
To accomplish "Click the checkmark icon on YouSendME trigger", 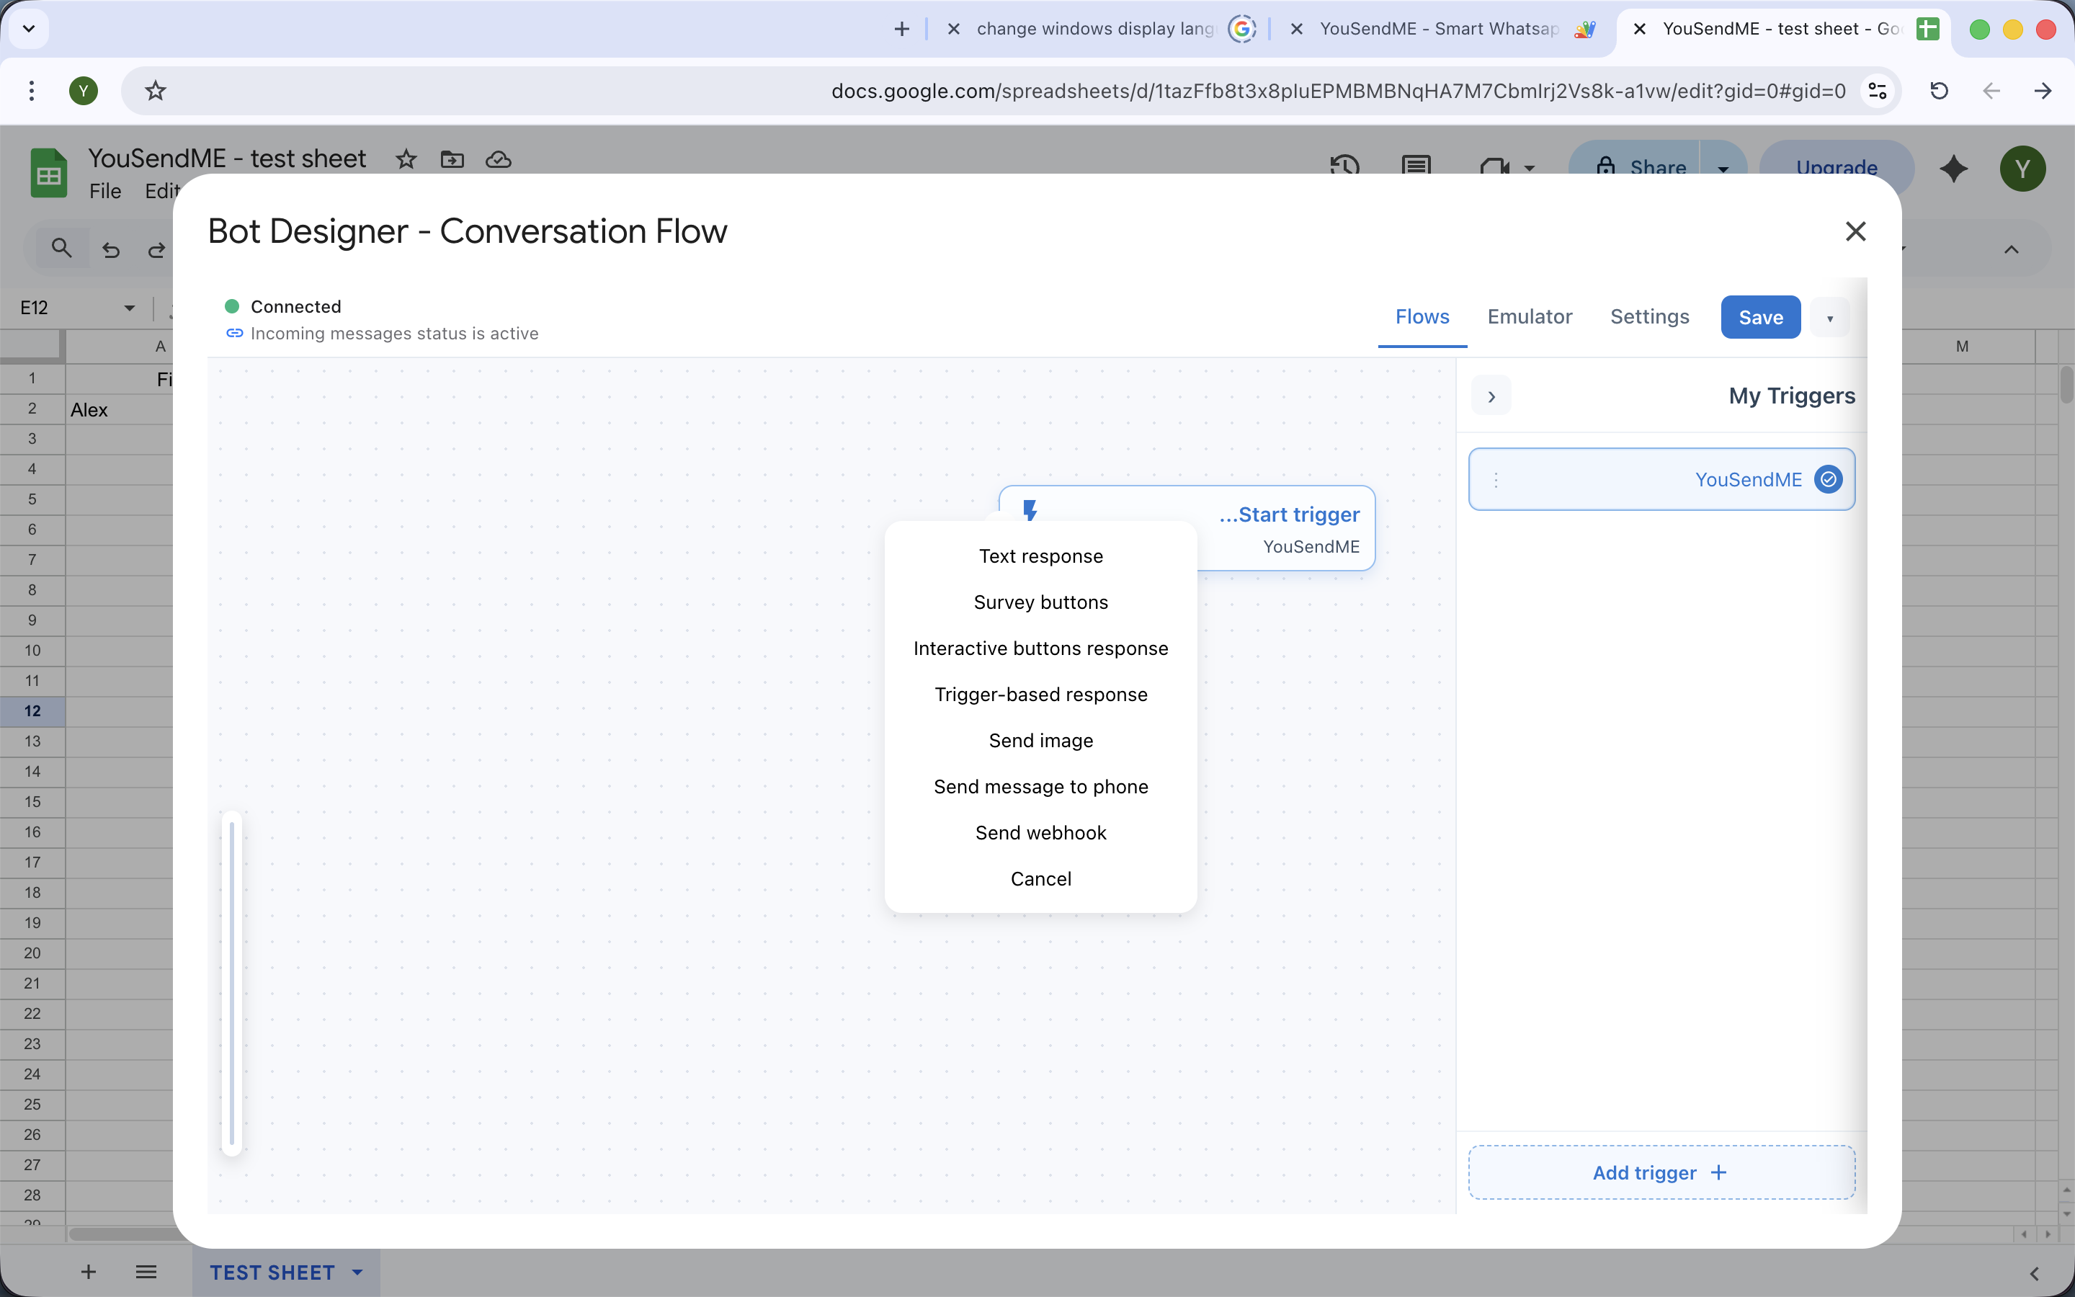I will click(1828, 479).
